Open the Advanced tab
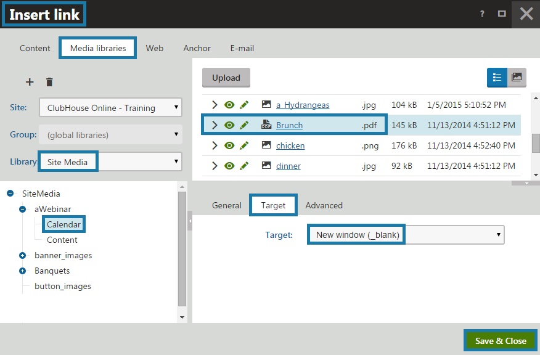Image resolution: width=540 pixels, height=355 pixels. pos(324,205)
